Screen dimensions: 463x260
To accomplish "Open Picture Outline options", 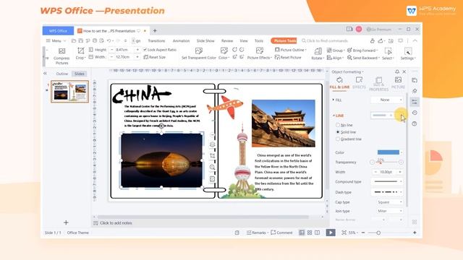I will click(291, 50).
